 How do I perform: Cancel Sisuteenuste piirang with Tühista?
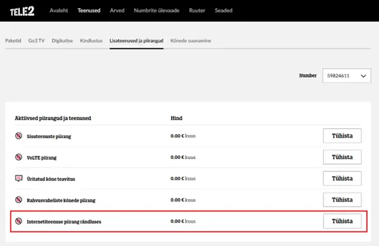tap(342, 136)
